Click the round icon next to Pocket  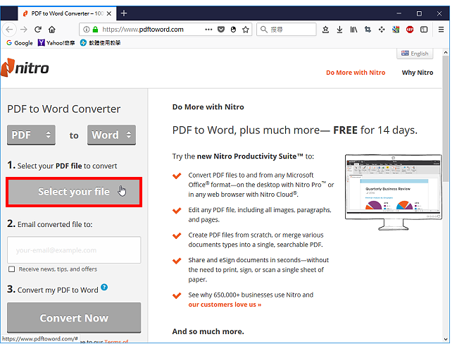(233, 30)
